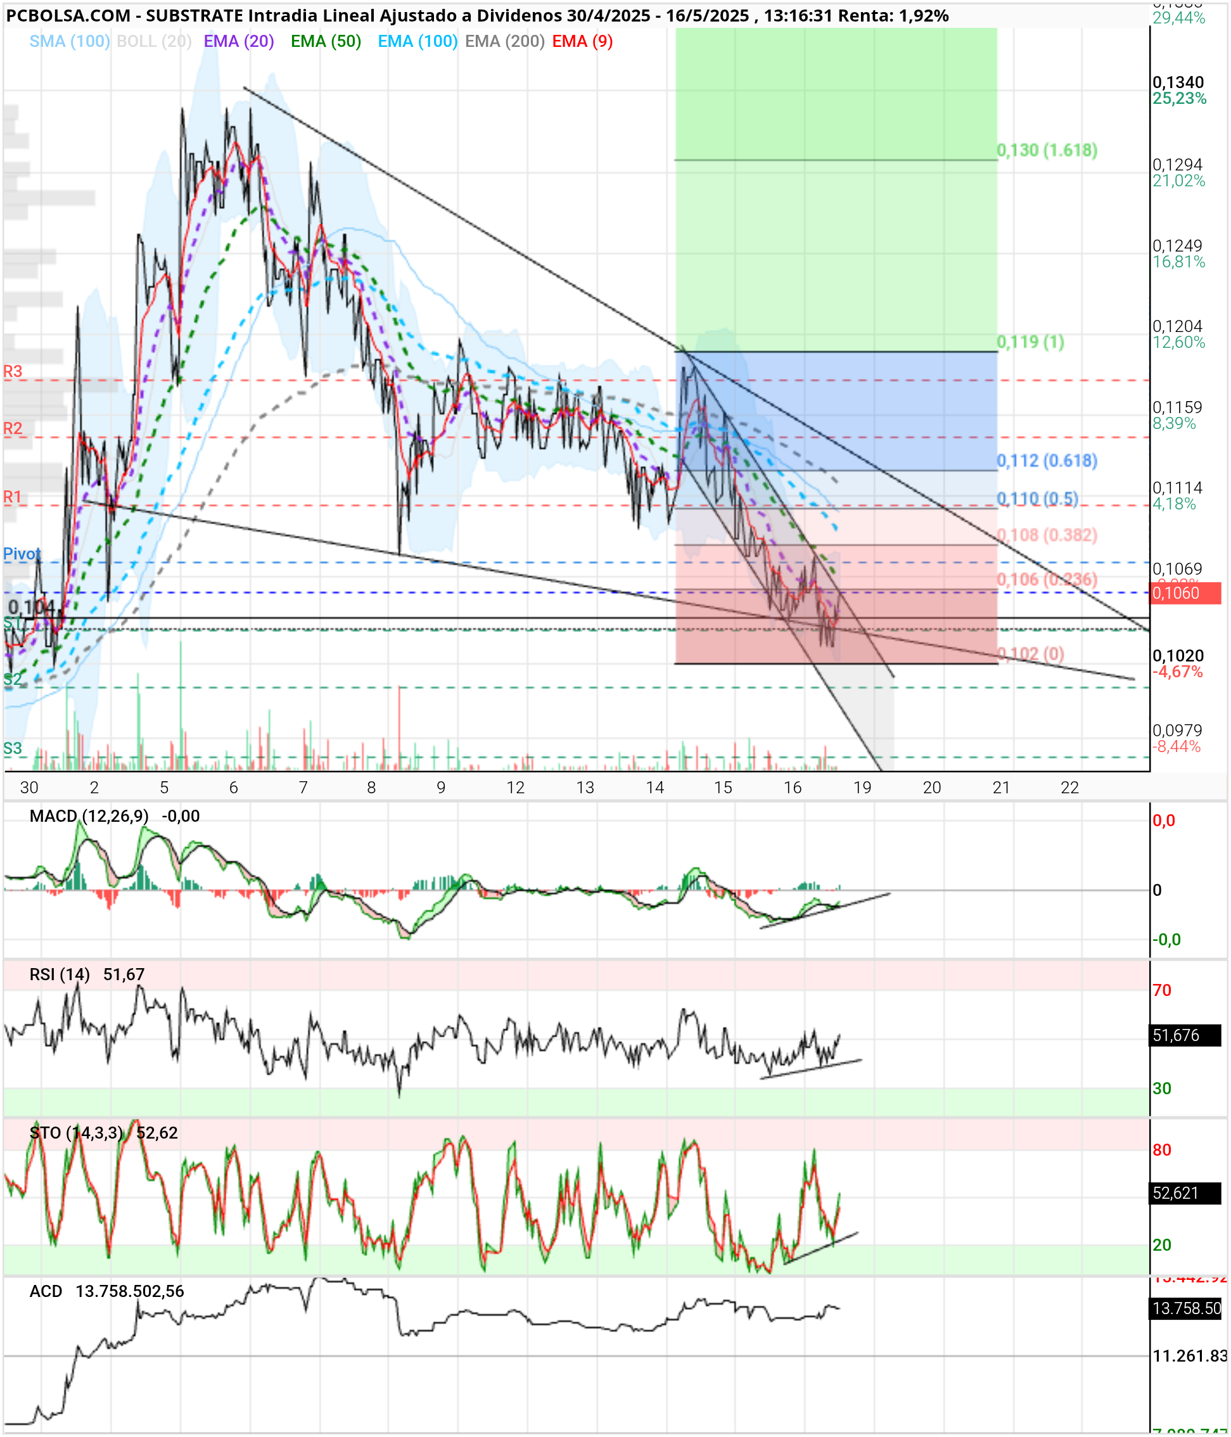Click the EMA (50) legend label
The width and height of the screenshot is (1231, 1437).
coord(326,42)
